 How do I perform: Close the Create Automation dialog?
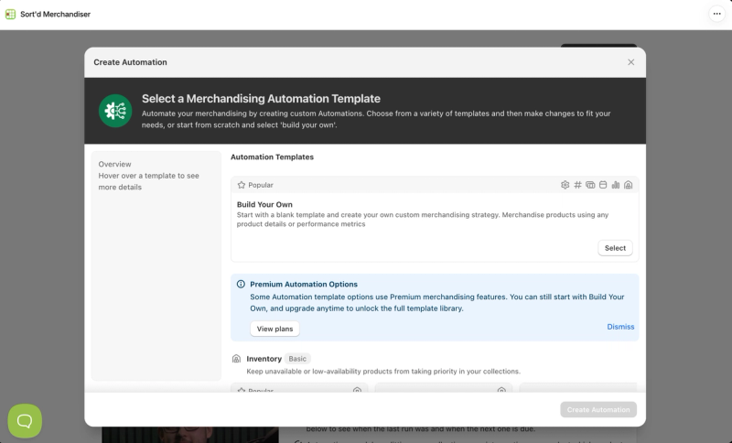pyautogui.click(x=630, y=62)
